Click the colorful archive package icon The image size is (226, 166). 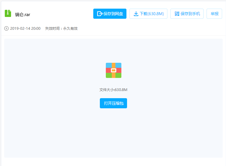[114, 70]
